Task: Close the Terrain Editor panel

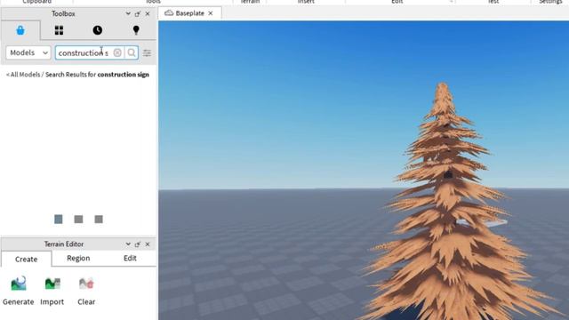Action: [148, 244]
